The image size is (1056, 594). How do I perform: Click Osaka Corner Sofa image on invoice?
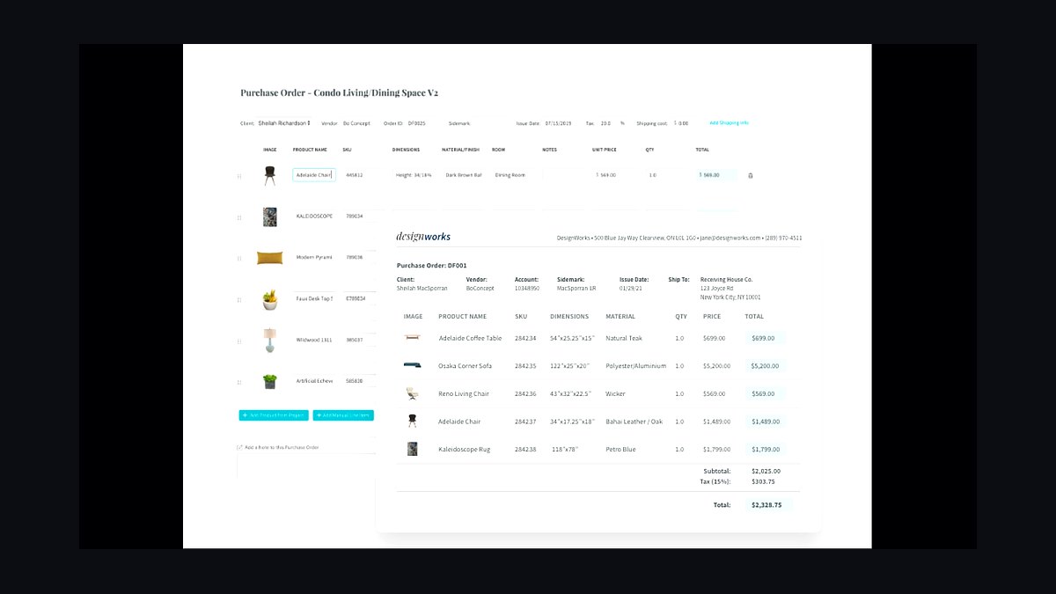coord(412,365)
